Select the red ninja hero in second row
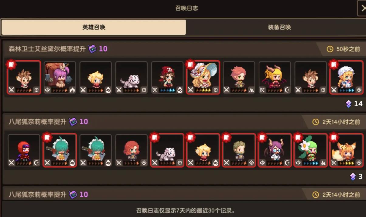366x217 pixels. [24, 151]
